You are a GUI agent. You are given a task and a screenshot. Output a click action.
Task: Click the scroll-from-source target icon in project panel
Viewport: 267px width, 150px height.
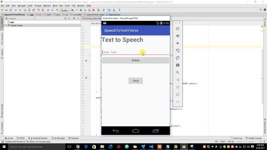pyautogui.click(x=65, y=18)
